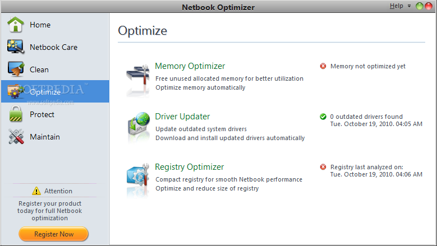The image size is (437, 246).
Task: Open Driver Updater link
Action: click(182, 117)
